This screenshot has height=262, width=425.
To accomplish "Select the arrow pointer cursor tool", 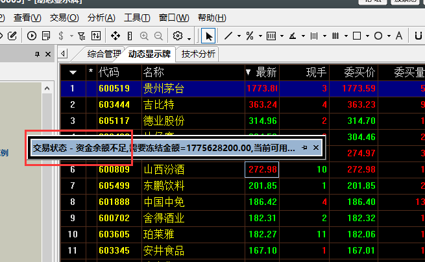I will click(x=208, y=36).
